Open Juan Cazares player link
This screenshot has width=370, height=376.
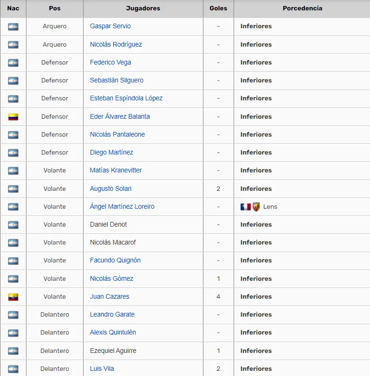109,296
